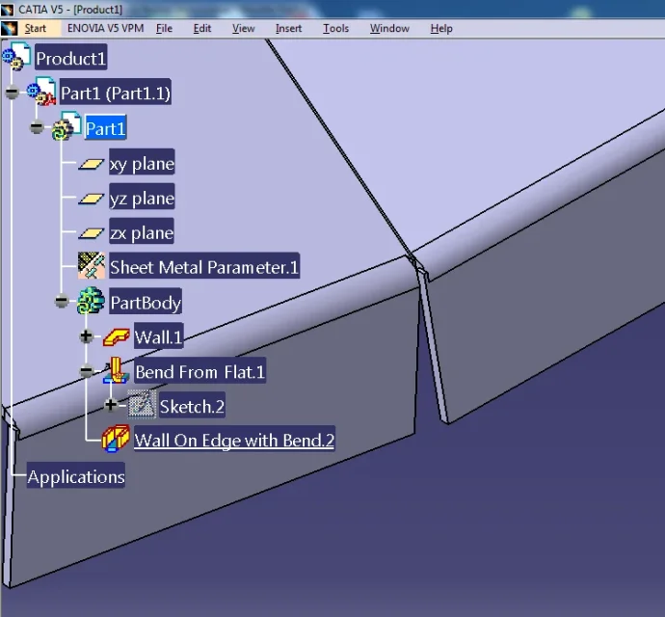Click the Bend From Flat.1 icon
Image resolution: width=665 pixels, height=617 pixels.
click(116, 370)
